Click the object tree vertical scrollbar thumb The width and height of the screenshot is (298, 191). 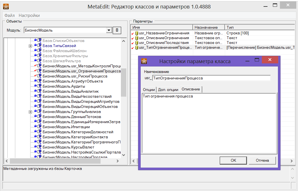(x=123, y=82)
